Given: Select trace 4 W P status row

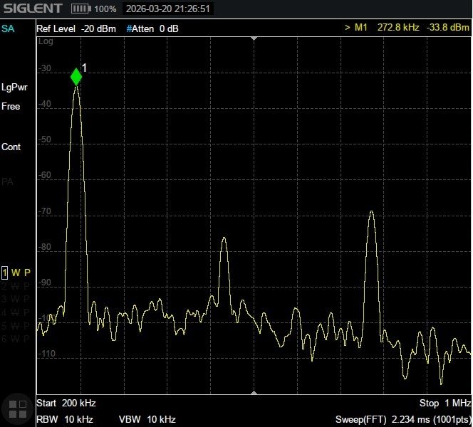Looking at the screenshot, I should pos(16,312).
